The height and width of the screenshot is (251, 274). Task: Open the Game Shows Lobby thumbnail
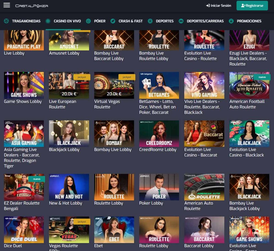24,85
